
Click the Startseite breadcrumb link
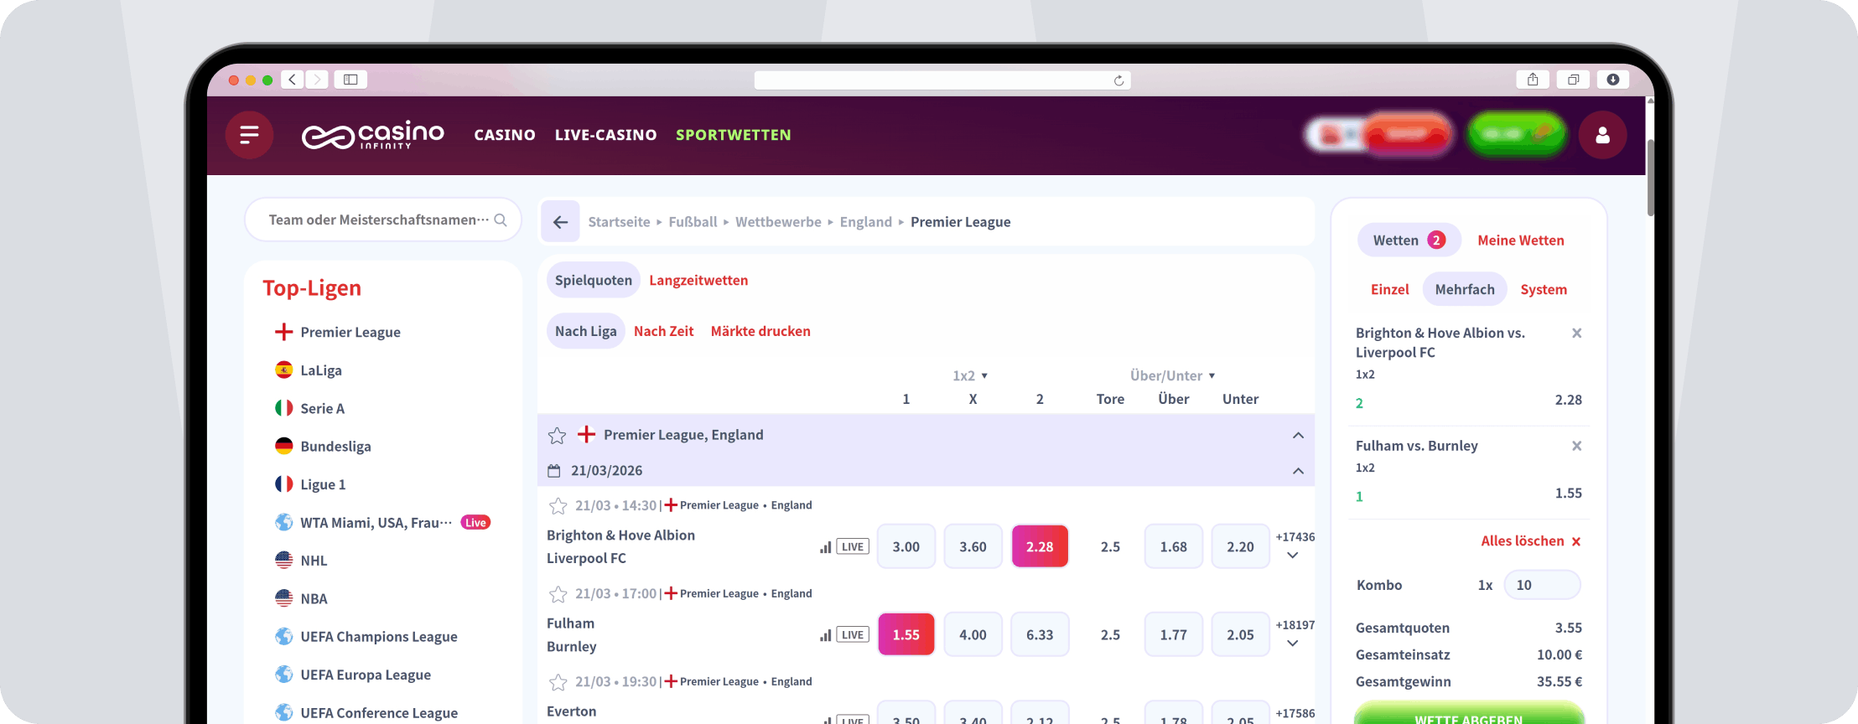click(x=619, y=222)
